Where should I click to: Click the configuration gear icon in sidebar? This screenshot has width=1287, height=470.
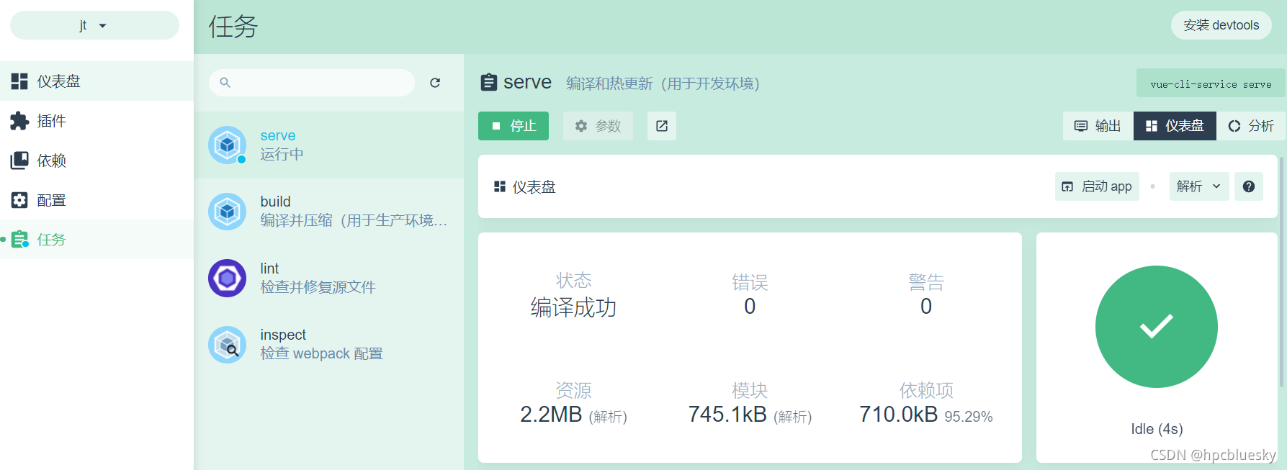click(19, 200)
